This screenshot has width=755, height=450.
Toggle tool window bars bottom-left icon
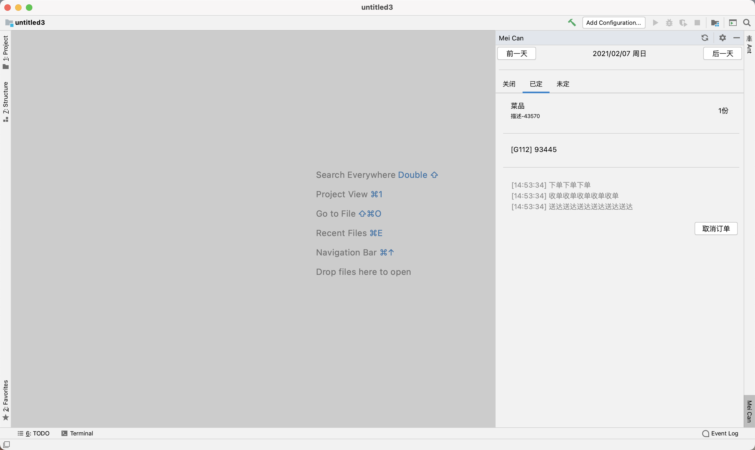[6, 444]
